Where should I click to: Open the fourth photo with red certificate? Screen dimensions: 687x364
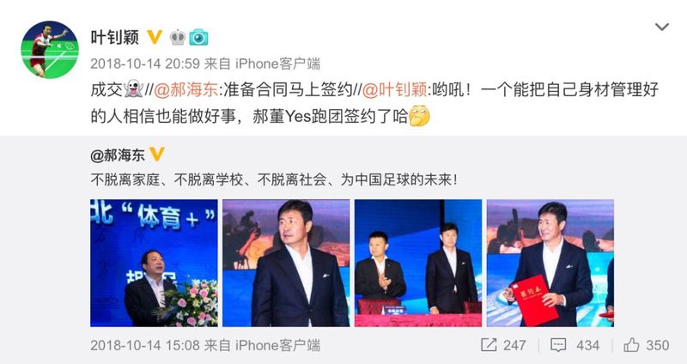coord(550,263)
